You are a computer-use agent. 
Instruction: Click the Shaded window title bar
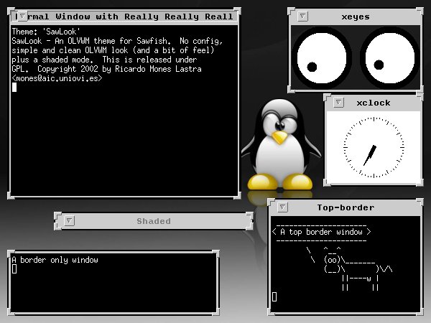(x=154, y=221)
